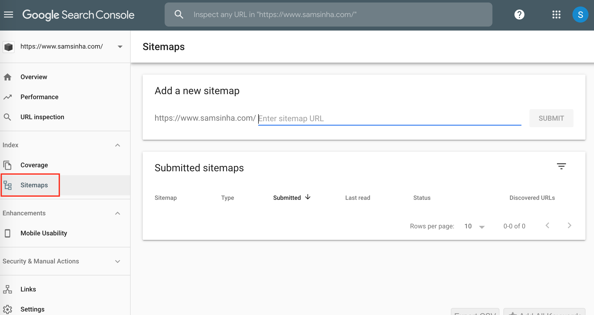Focus the Inspect any URL search box
This screenshot has width=594, height=315.
coord(328,15)
